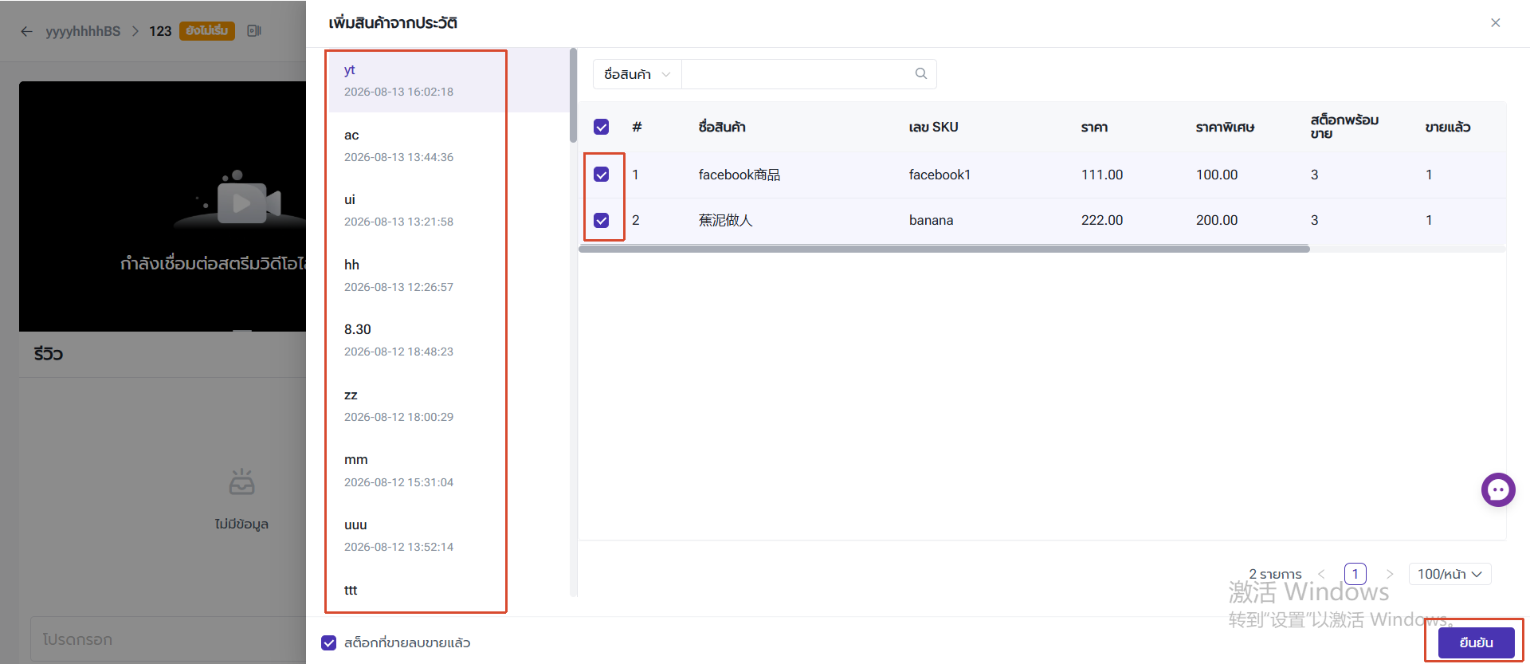Click the ยังไม่เริ่ม status badge
The image size is (1530, 664).
pos(207,30)
